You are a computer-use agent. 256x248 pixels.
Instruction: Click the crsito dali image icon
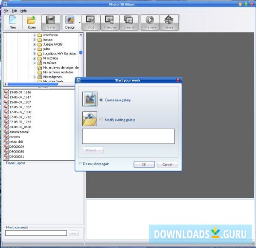click(6, 141)
